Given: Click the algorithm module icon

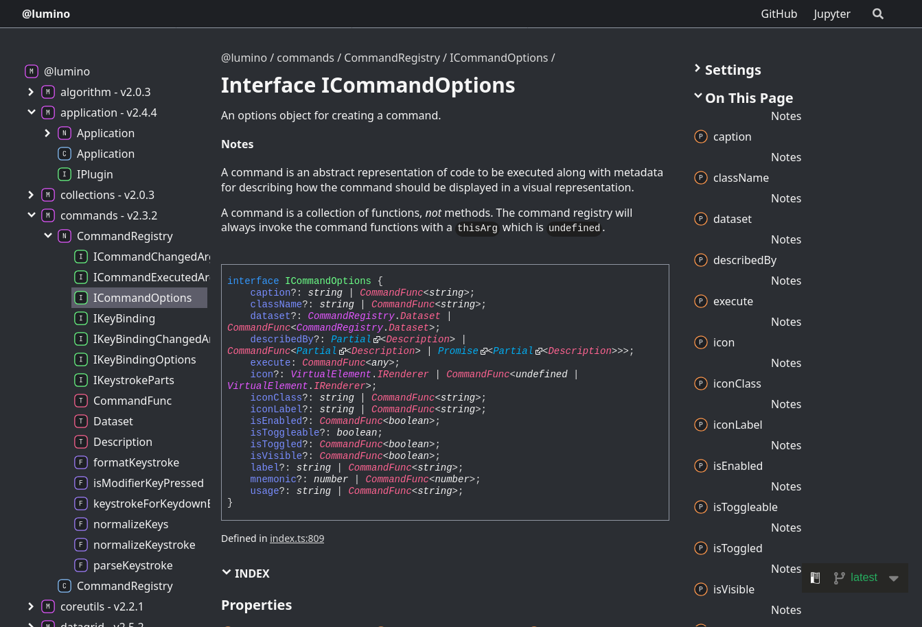Looking at the screenshot, I should click(x=47, y=92).
